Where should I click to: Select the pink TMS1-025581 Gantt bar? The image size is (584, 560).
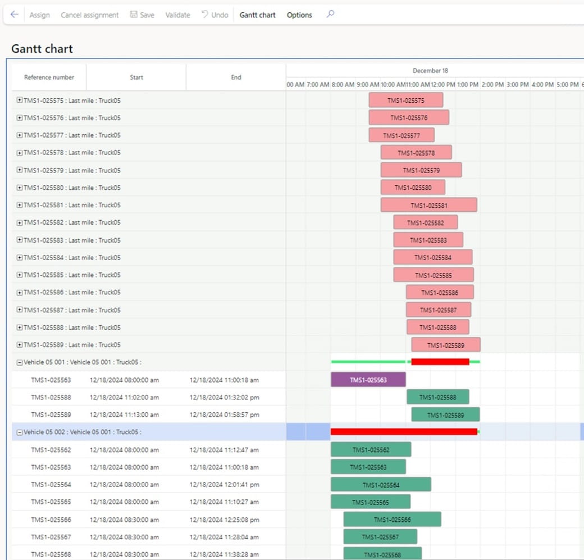point(428,205)
